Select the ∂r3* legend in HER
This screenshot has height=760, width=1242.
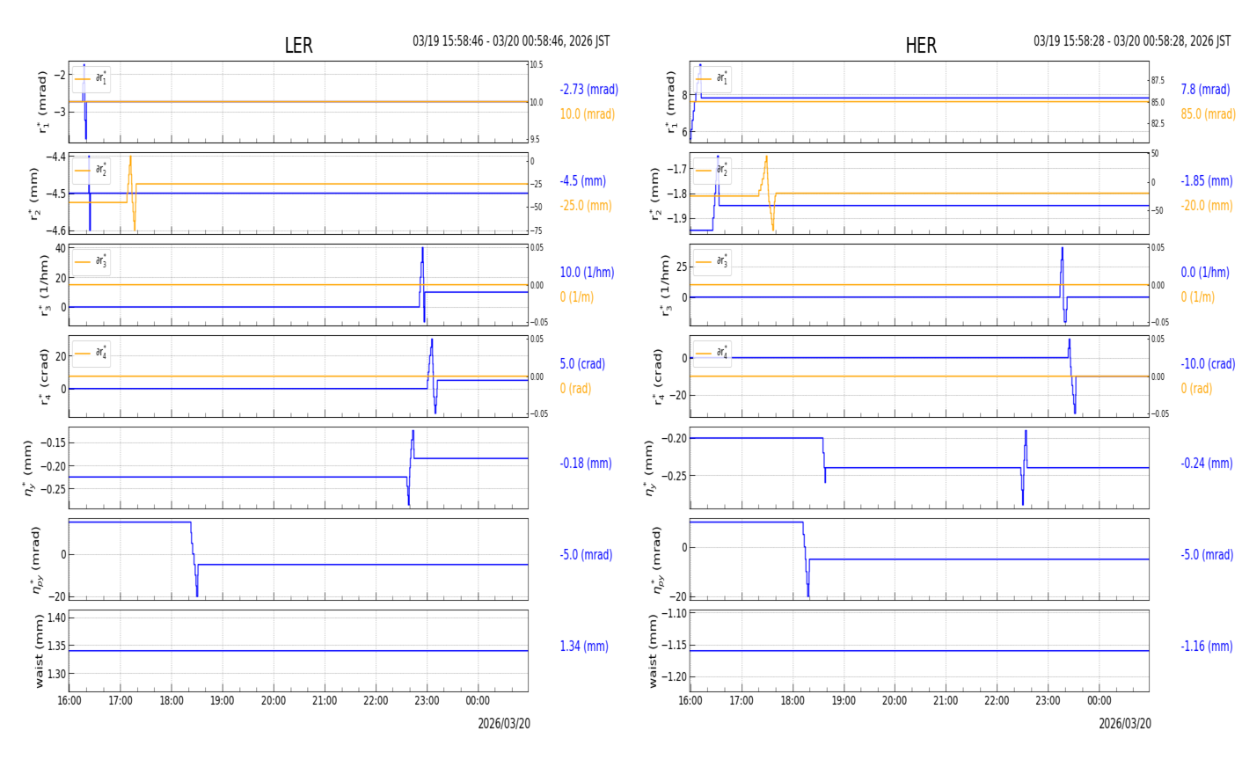[712, 262]
